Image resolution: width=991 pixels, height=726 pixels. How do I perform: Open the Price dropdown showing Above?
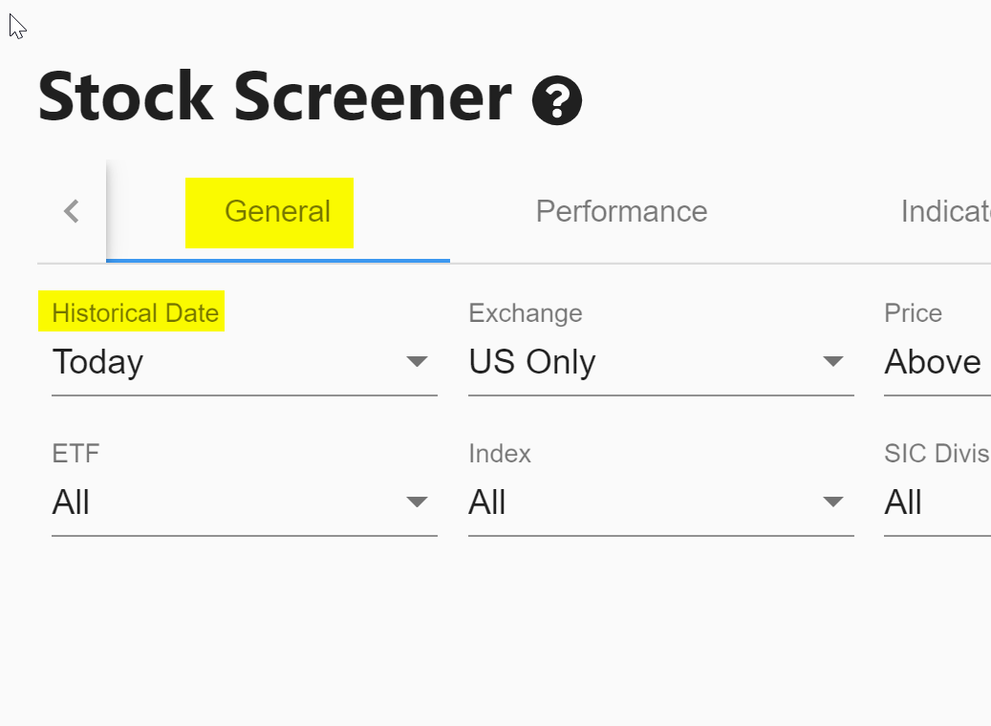coord(937,363)
